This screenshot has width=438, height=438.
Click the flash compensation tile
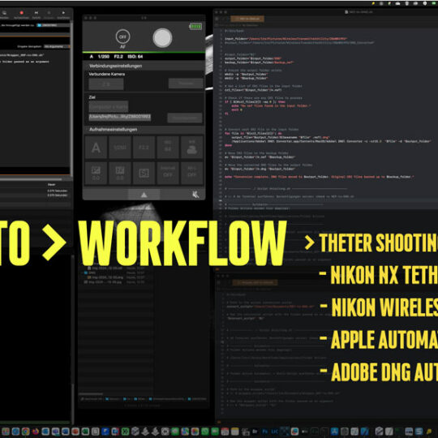point(120,174)
